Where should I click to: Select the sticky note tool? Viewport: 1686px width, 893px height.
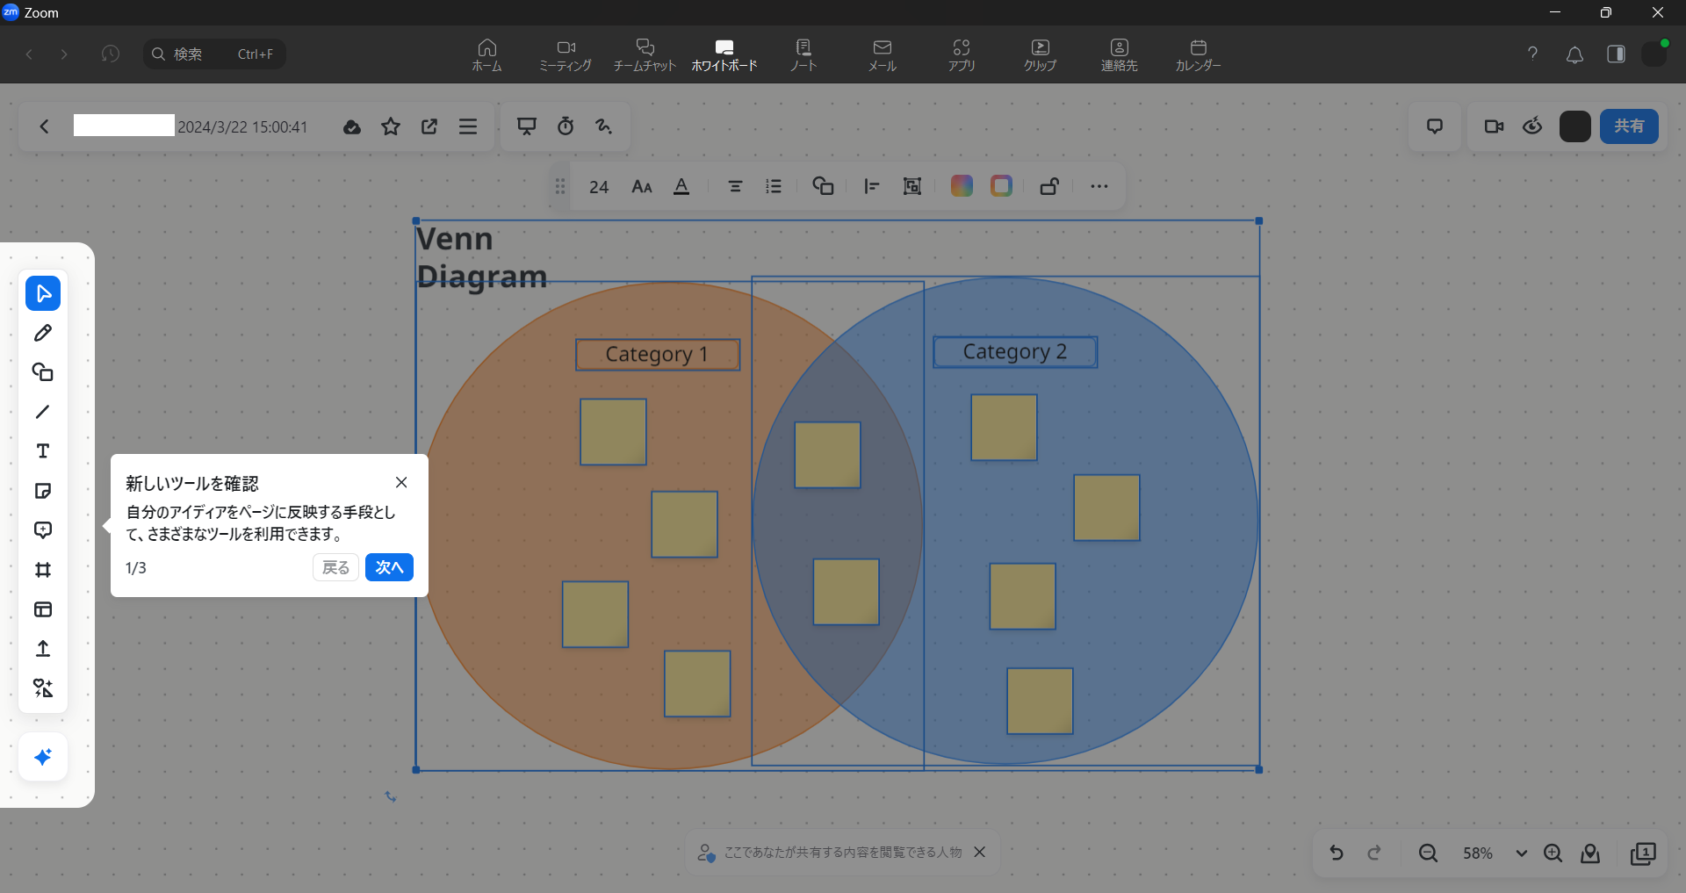tap(43, 491)
